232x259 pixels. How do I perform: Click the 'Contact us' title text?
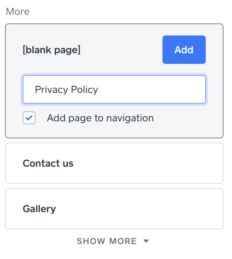click(48, 164)
